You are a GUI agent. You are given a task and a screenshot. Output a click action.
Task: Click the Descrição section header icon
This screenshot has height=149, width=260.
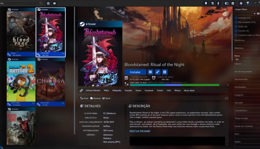click(130, 106)
